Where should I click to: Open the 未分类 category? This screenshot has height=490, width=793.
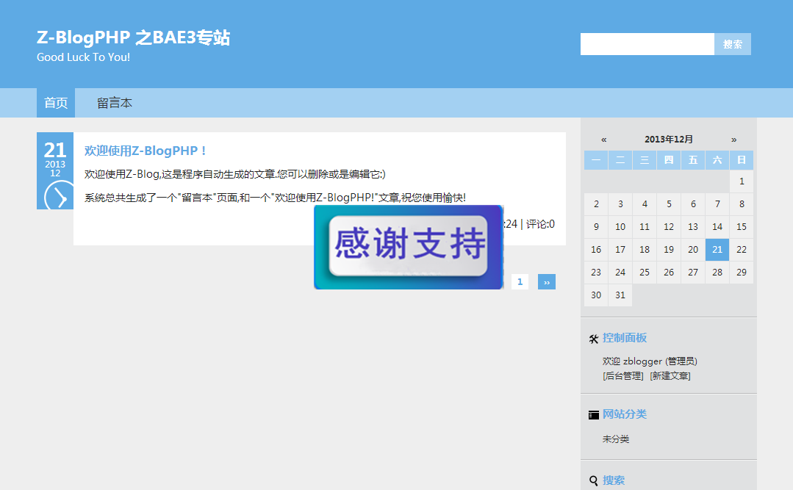tap(616, 439)
